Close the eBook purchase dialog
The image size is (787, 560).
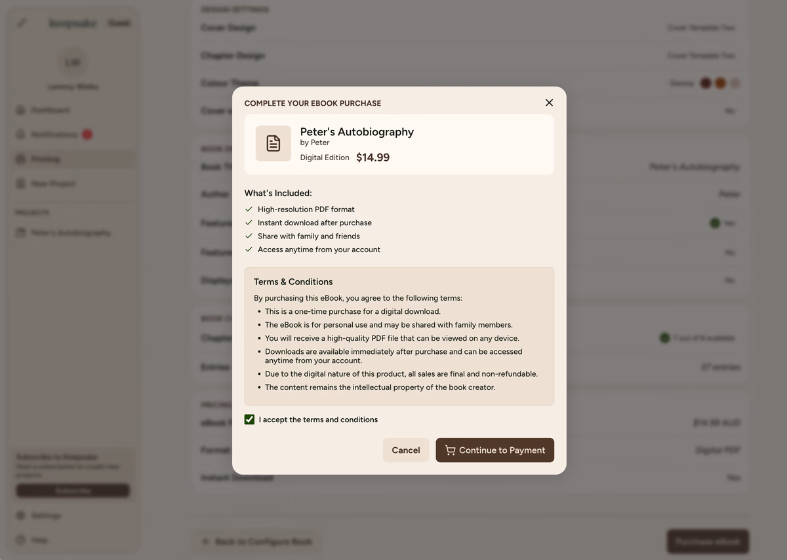(549, 102)
